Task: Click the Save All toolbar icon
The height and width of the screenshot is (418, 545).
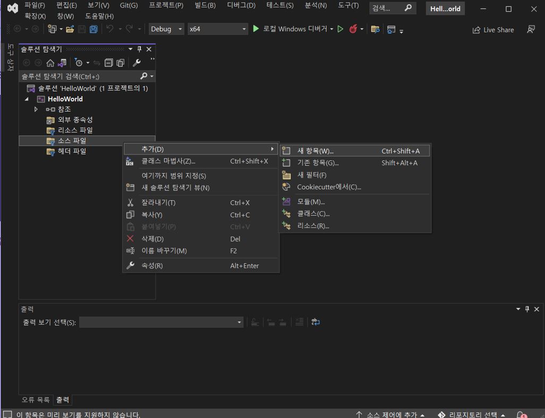Action: [93, 29]
